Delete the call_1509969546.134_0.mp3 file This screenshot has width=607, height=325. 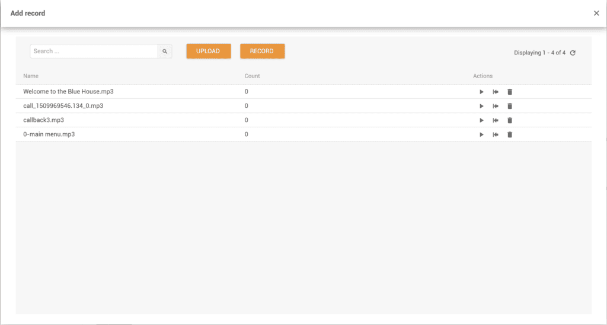pyautogui.click(x=510, y=106)
